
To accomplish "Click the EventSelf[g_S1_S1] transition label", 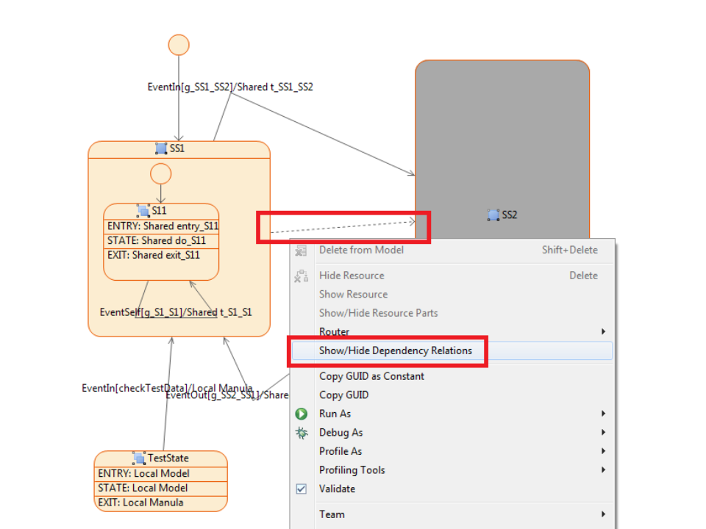I will [175, 312].
